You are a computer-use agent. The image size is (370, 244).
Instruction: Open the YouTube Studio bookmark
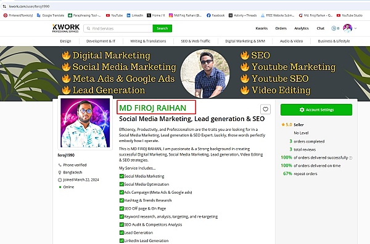pyautogui.click(x=349, y=15)
